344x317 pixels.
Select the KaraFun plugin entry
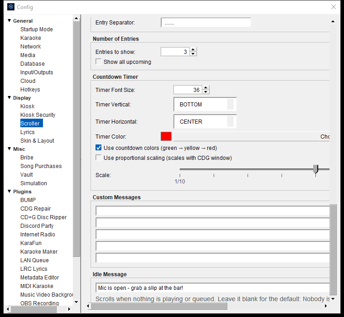[x=31, y=243]
